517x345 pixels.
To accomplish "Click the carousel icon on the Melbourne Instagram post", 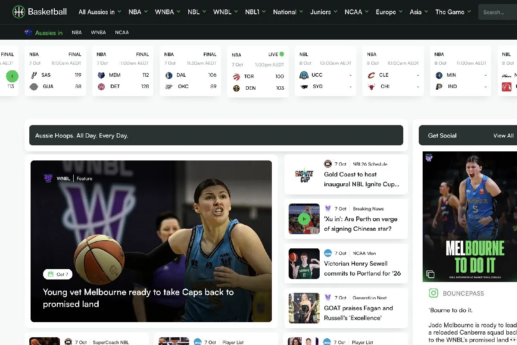I will [431, 273].
